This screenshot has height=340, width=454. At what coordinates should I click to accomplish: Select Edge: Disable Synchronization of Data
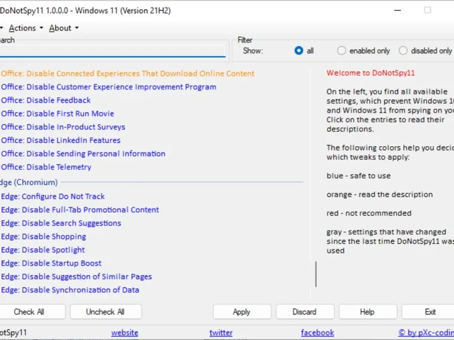[x=70, y=290]
